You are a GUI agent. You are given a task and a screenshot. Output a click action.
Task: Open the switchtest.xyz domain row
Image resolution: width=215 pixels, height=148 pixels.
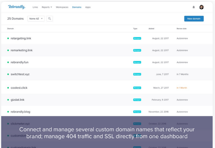pos(20,74)
